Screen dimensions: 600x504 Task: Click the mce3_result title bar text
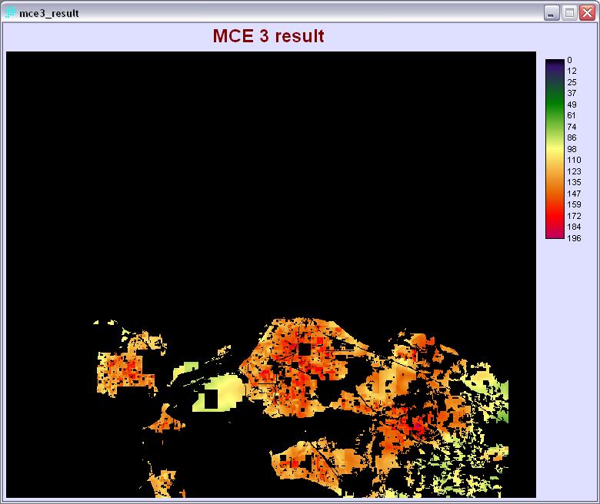point(49,14)
